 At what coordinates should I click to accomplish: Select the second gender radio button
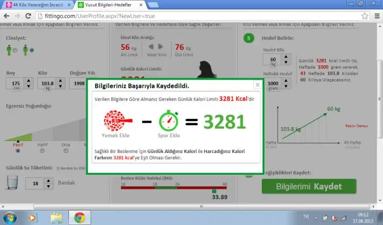coord(32,49)
